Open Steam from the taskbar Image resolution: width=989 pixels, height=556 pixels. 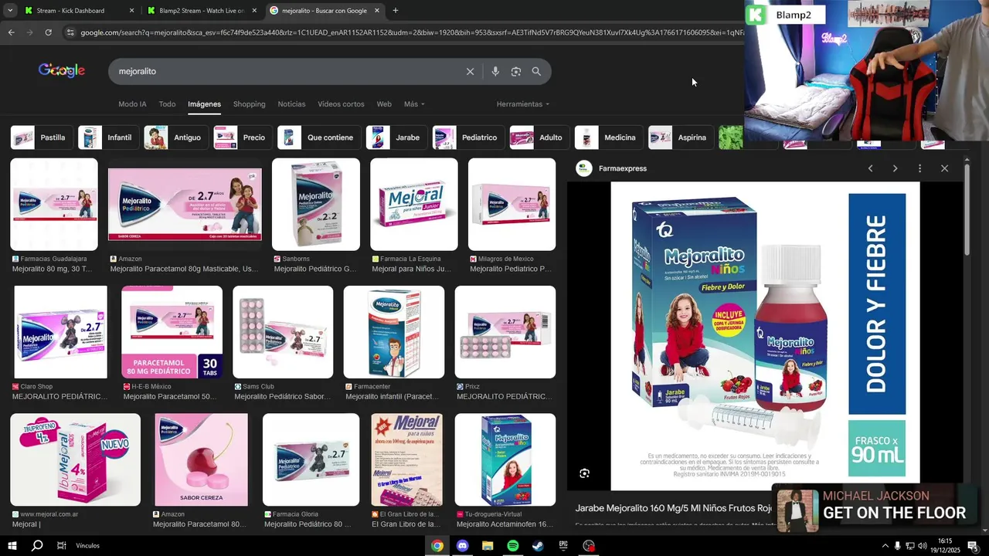pyautogui.click(x=538, y=546)
